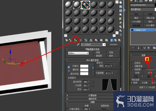Click the red X Reset Map/Material icon
Screen dimensions: 156x111
point(81,40)
